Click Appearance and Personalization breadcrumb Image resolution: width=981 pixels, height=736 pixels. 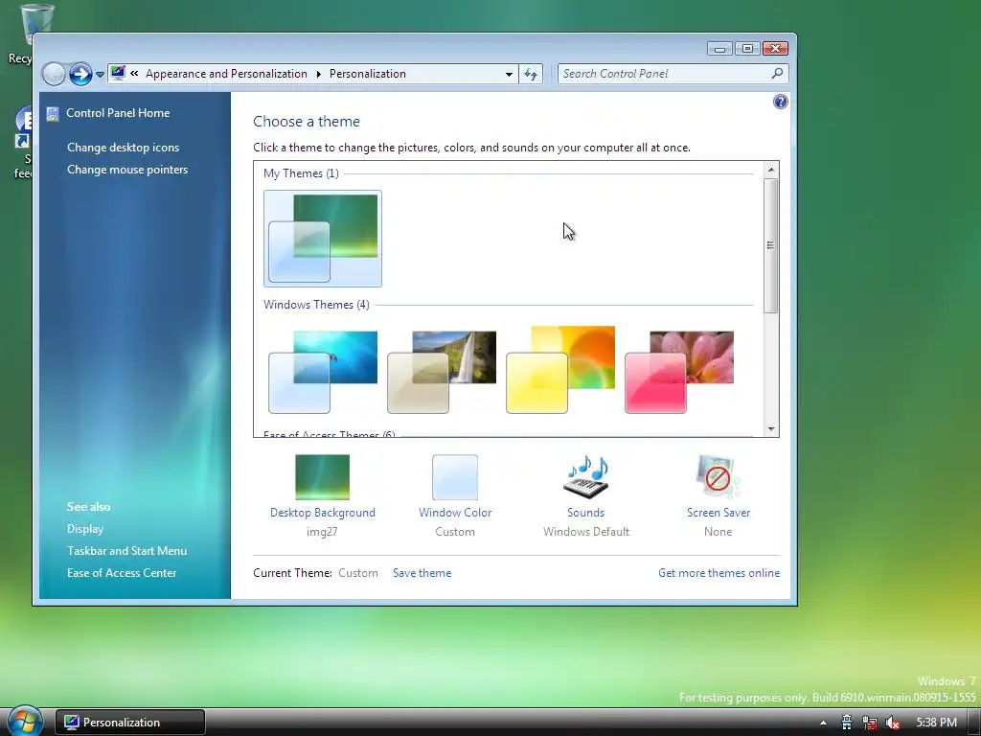coord(226,74)
